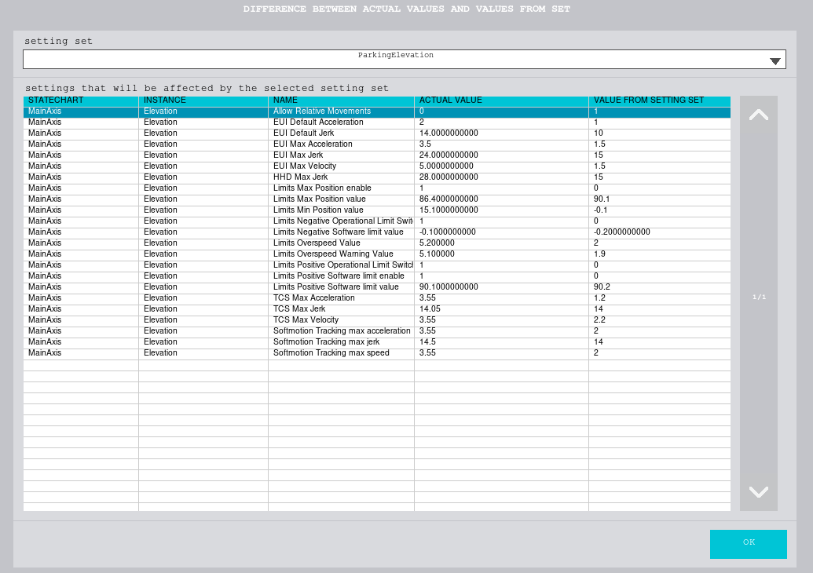Select the EUI Max Velocity row
Screen dimensions: 813x573
coord(377,166)
